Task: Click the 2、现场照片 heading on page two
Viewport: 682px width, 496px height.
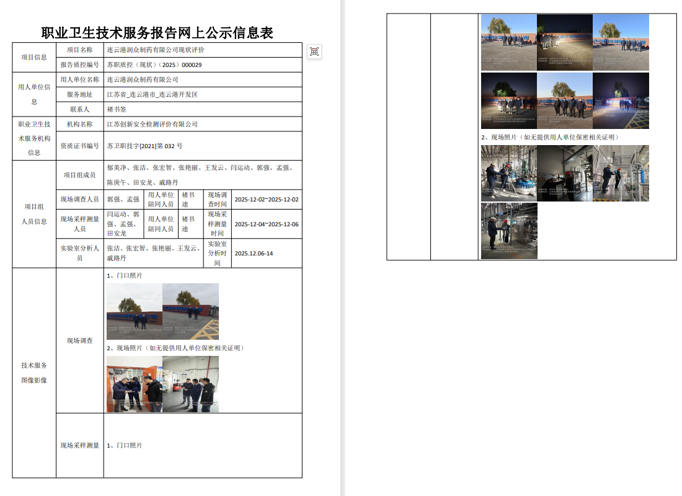Action: point(549,137)
